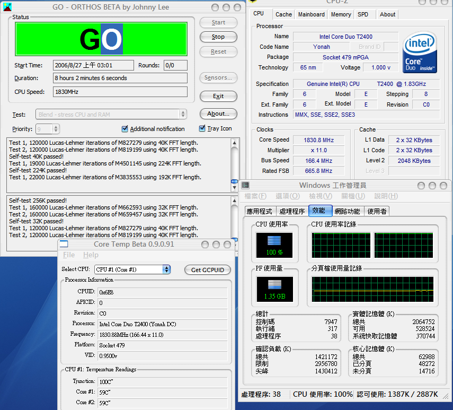Viewport: 453px width, 410px height.
Task: Open the 使用者 tab in Task Manager
Action: [377, 211]
